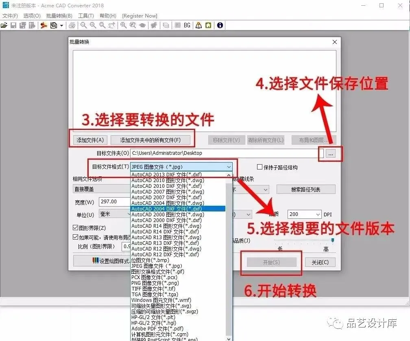410x341 pixels.
Task: Close the 批量转换 dialog
Action: coord(334,42)
